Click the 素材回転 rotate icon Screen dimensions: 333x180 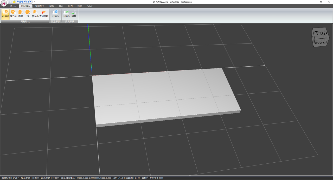pos(44,14)
